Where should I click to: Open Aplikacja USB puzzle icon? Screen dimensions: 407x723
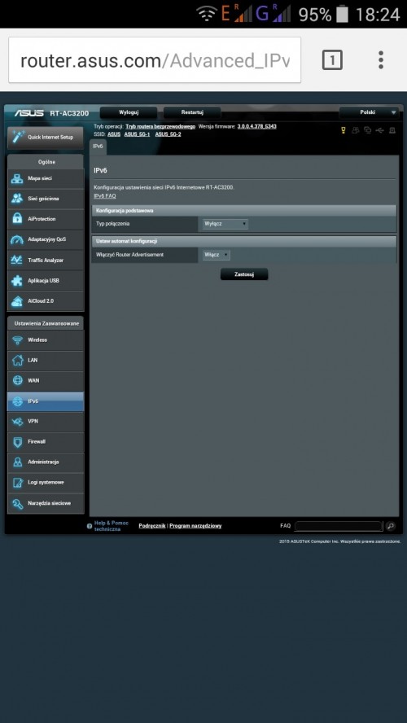point(17,280)
